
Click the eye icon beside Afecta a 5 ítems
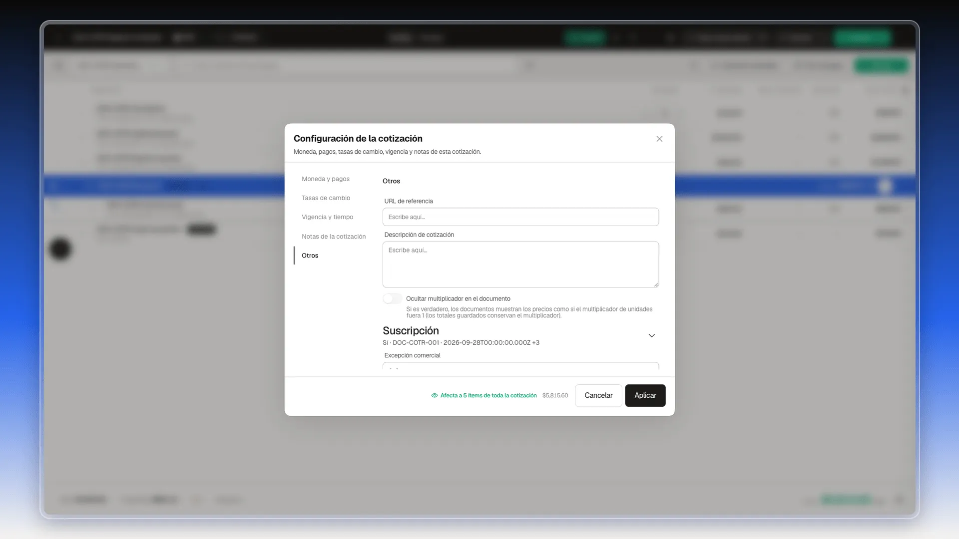[x=435, y=395]
